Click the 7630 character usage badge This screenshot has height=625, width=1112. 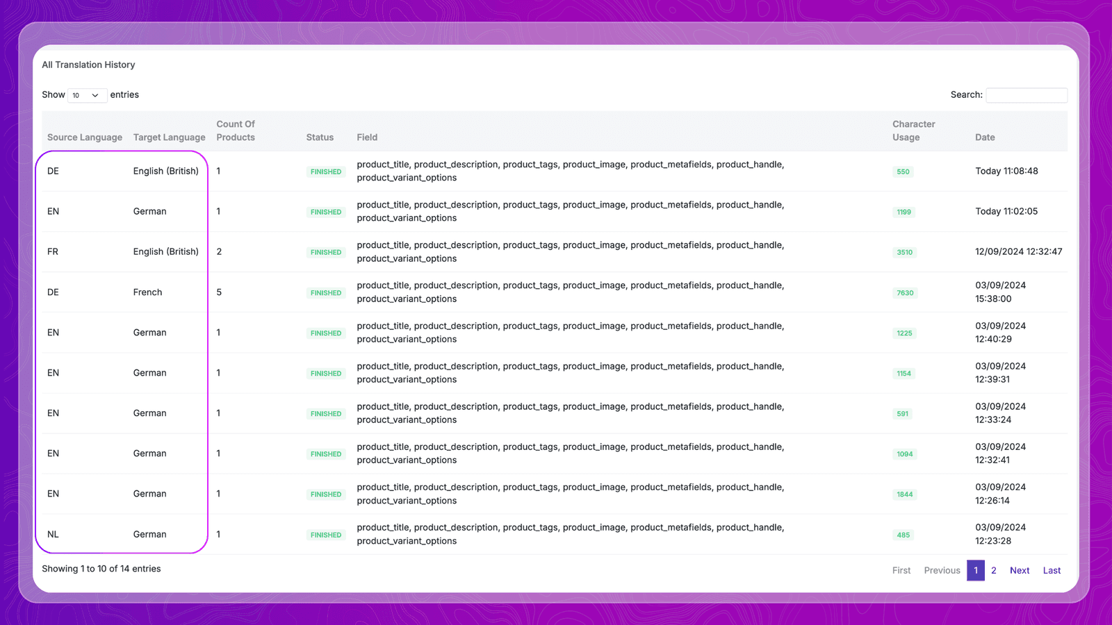(905, 293)
